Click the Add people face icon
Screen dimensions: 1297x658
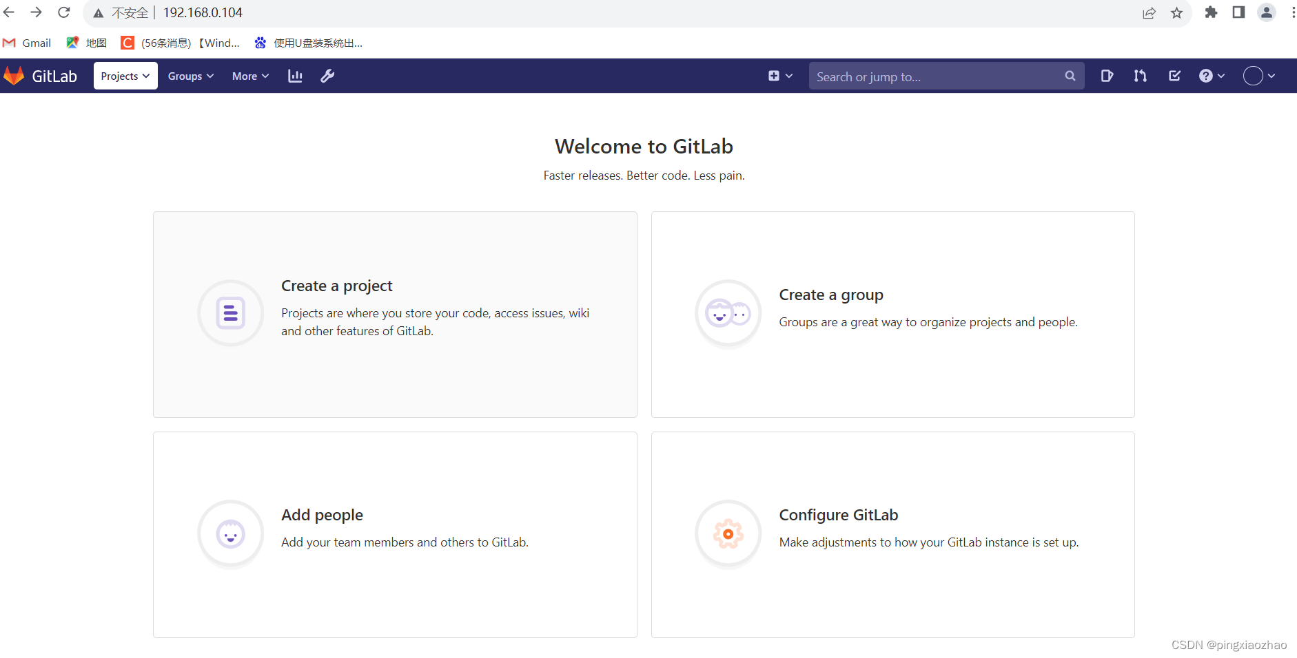(x=231, y=533)
